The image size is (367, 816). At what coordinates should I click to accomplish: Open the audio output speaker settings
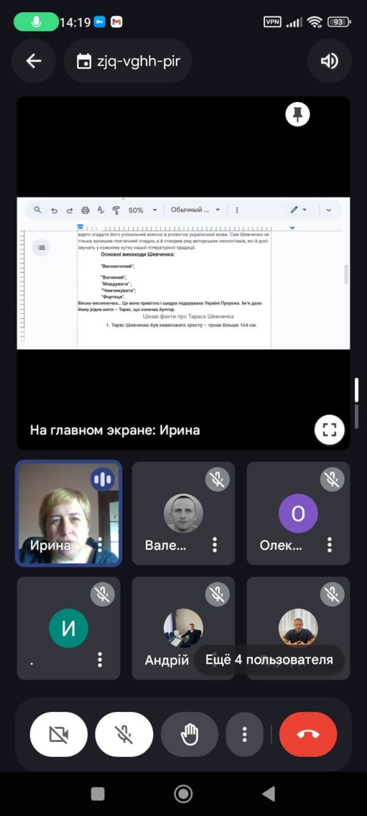click(x=329, y=61)
